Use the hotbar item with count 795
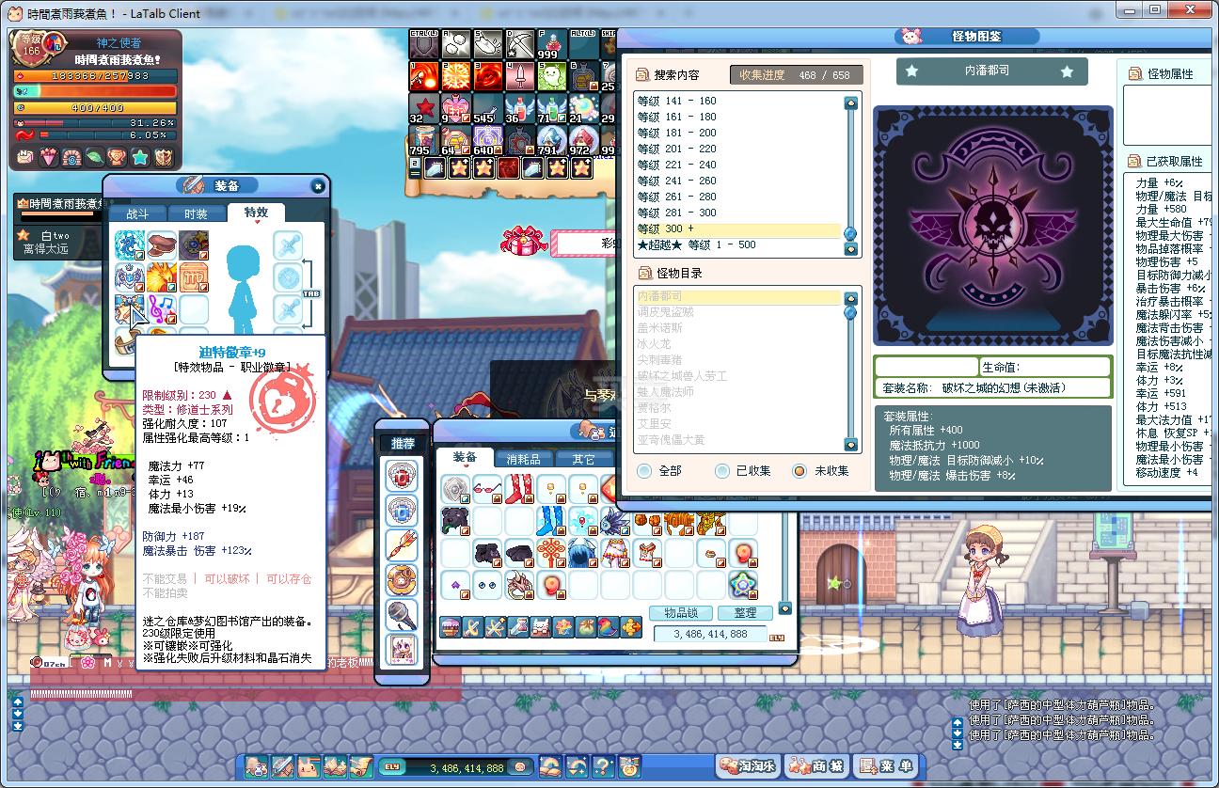This screenshot has height=788, width=1219. point(424,140)
